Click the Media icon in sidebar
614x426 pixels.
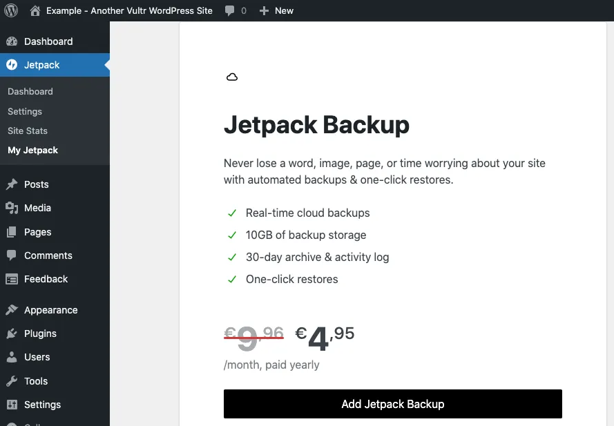[12, 208]
